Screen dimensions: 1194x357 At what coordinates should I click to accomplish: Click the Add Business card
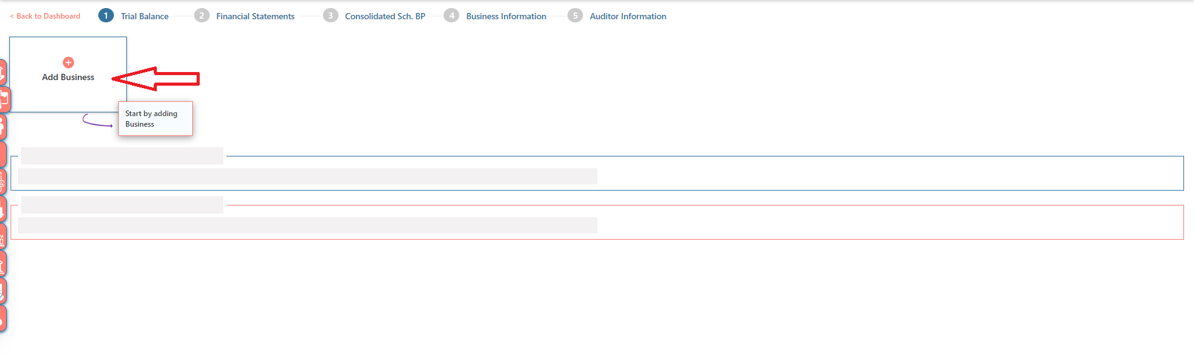coord(68,75)
